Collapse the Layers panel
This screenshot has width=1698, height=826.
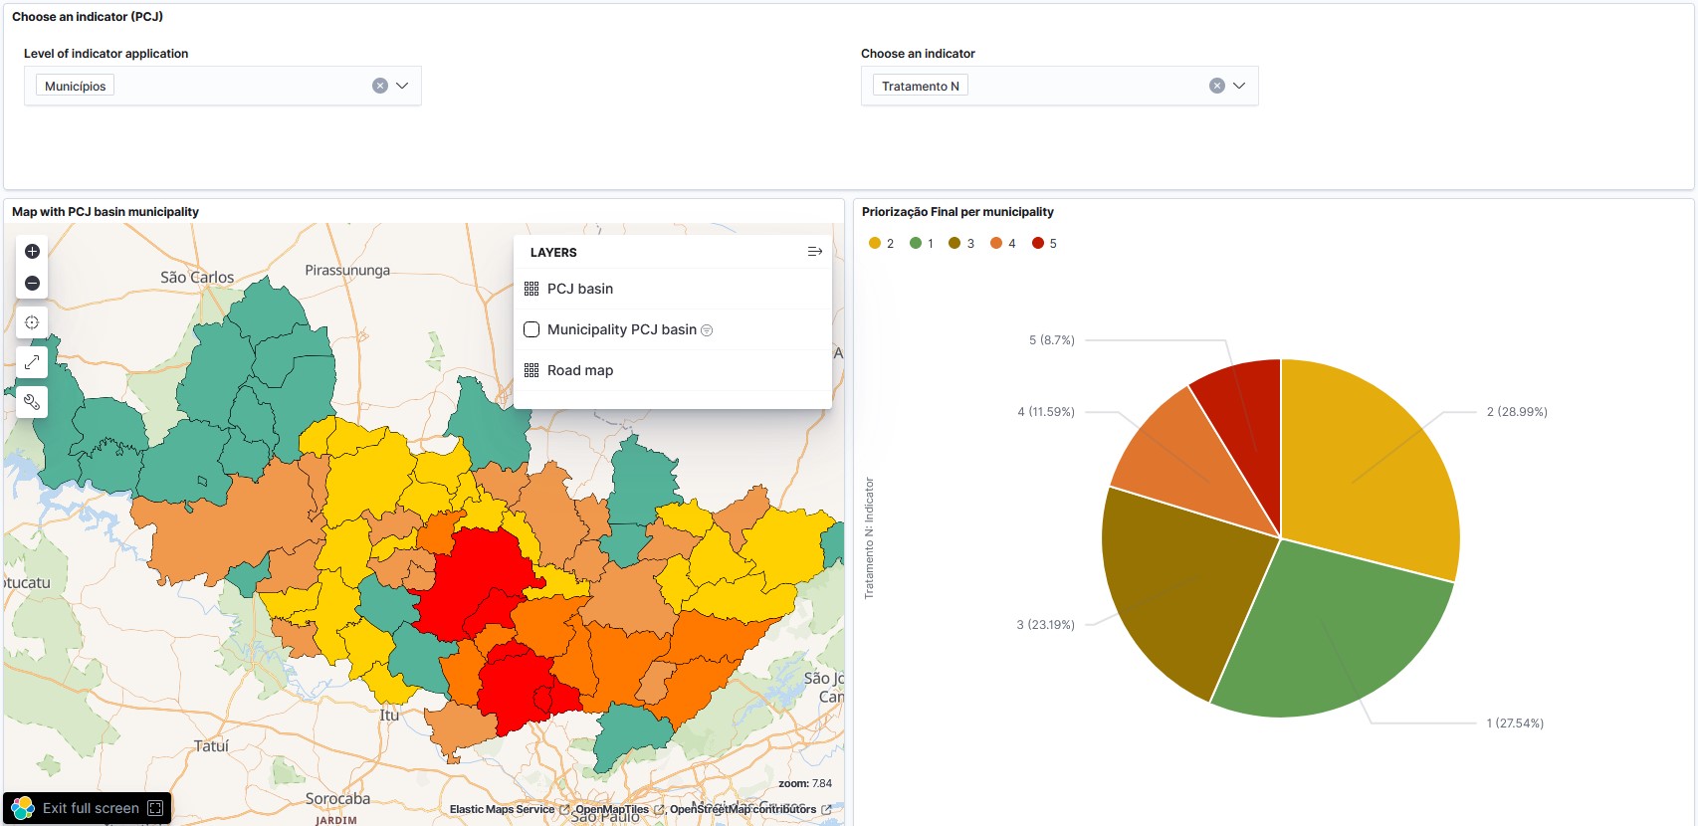pyautogui.click(x=814, y=252)
